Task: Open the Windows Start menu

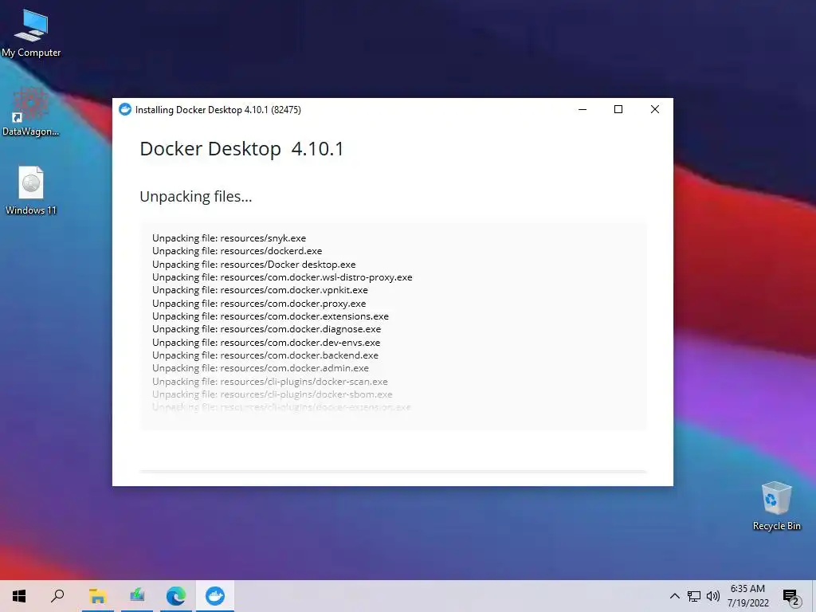Action: [x=19, y=596]
